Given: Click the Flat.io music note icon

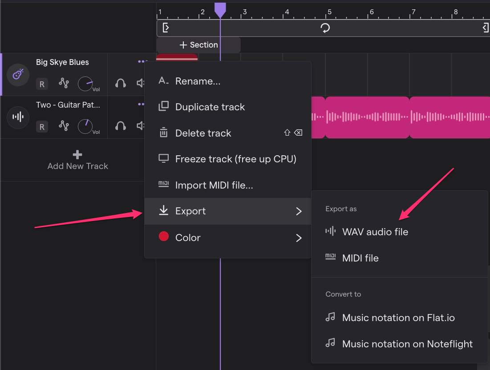Looking at the screenshot, I should coord(330,317).
